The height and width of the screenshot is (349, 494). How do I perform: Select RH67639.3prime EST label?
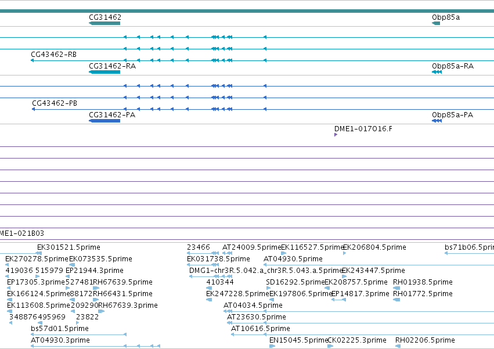pos(128,305)
